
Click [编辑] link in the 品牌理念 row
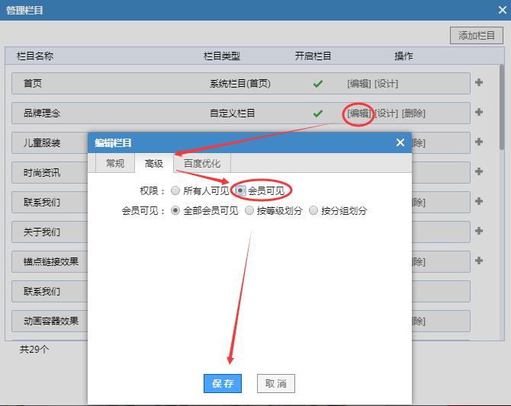coord(358,113)
